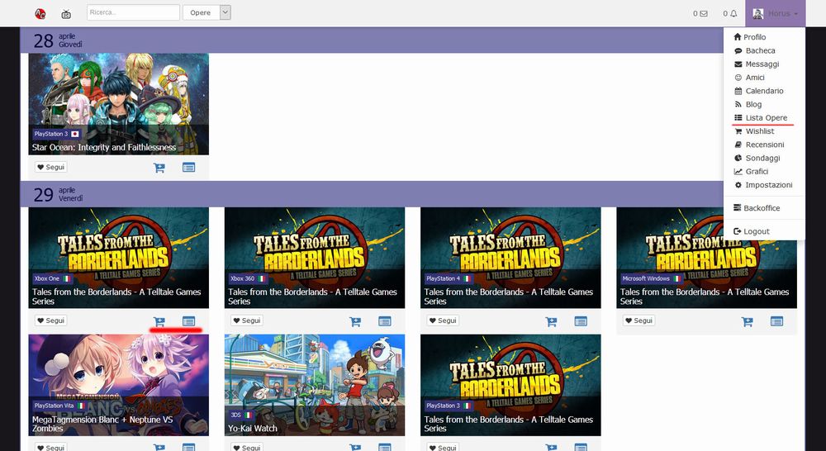Viewport: 826px width, 451px height.
Task: Toggle Segui on Star Ocean card
Action: (50, 167)
